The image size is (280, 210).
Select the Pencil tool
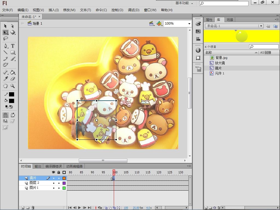coord(5,59)
